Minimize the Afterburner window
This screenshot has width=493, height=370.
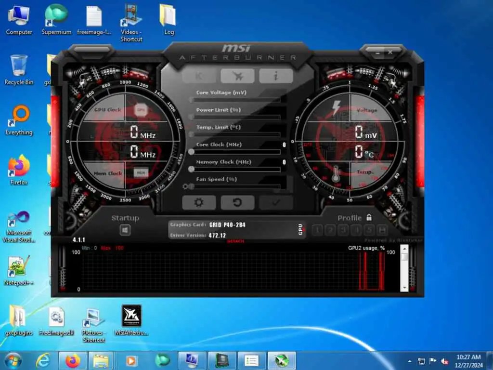pos(378,53)
